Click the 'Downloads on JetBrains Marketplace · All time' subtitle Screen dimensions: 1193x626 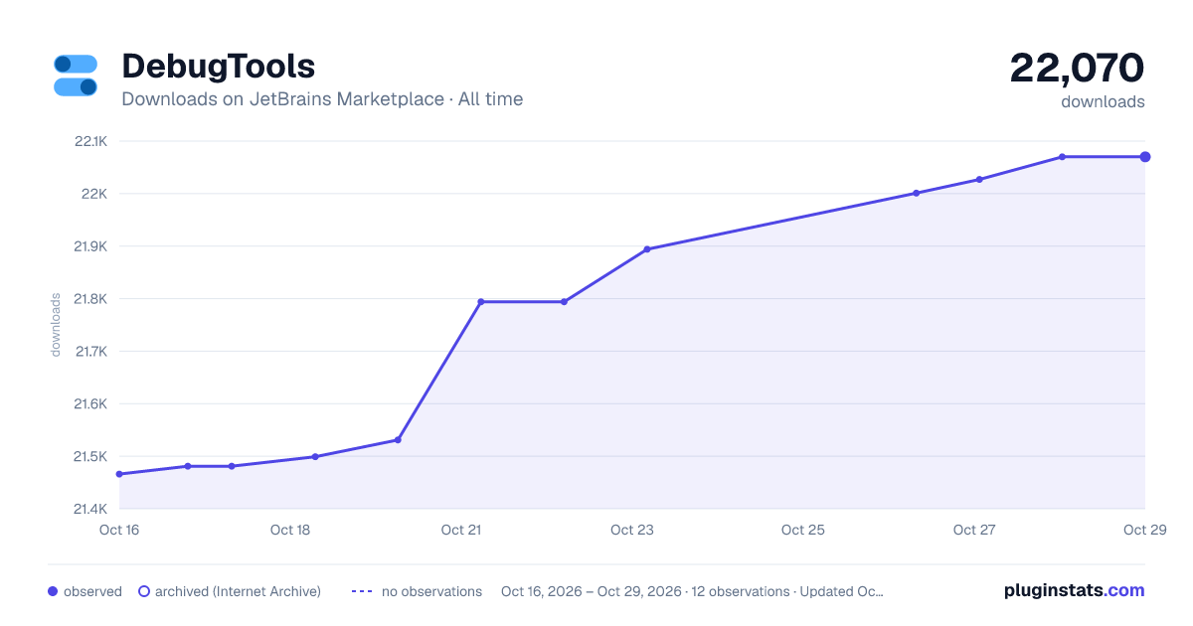[322, 99]
